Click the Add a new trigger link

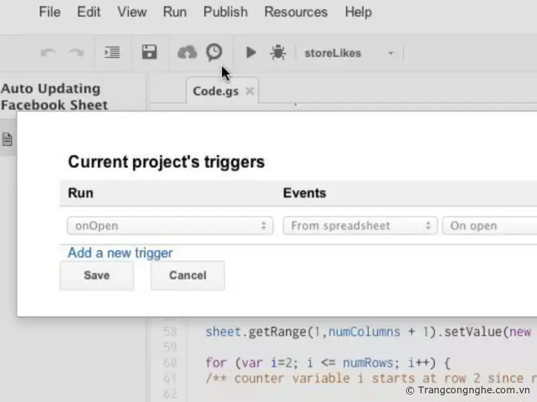pyautogui.click(x=120, y=253)
